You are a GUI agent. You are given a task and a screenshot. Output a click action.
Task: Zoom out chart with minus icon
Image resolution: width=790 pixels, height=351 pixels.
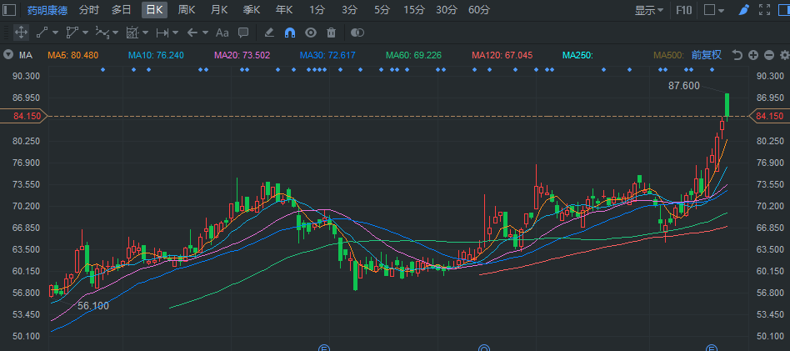click(x=769, y=55)
